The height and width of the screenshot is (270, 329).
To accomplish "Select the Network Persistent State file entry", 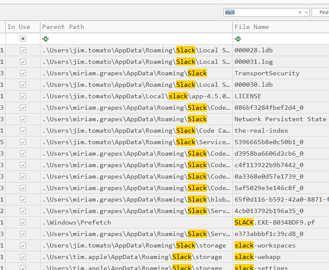I will tap(280, 119).
